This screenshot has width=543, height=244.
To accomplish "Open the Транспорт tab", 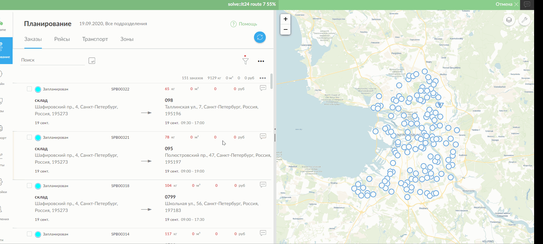I will [x=95, y=39].
